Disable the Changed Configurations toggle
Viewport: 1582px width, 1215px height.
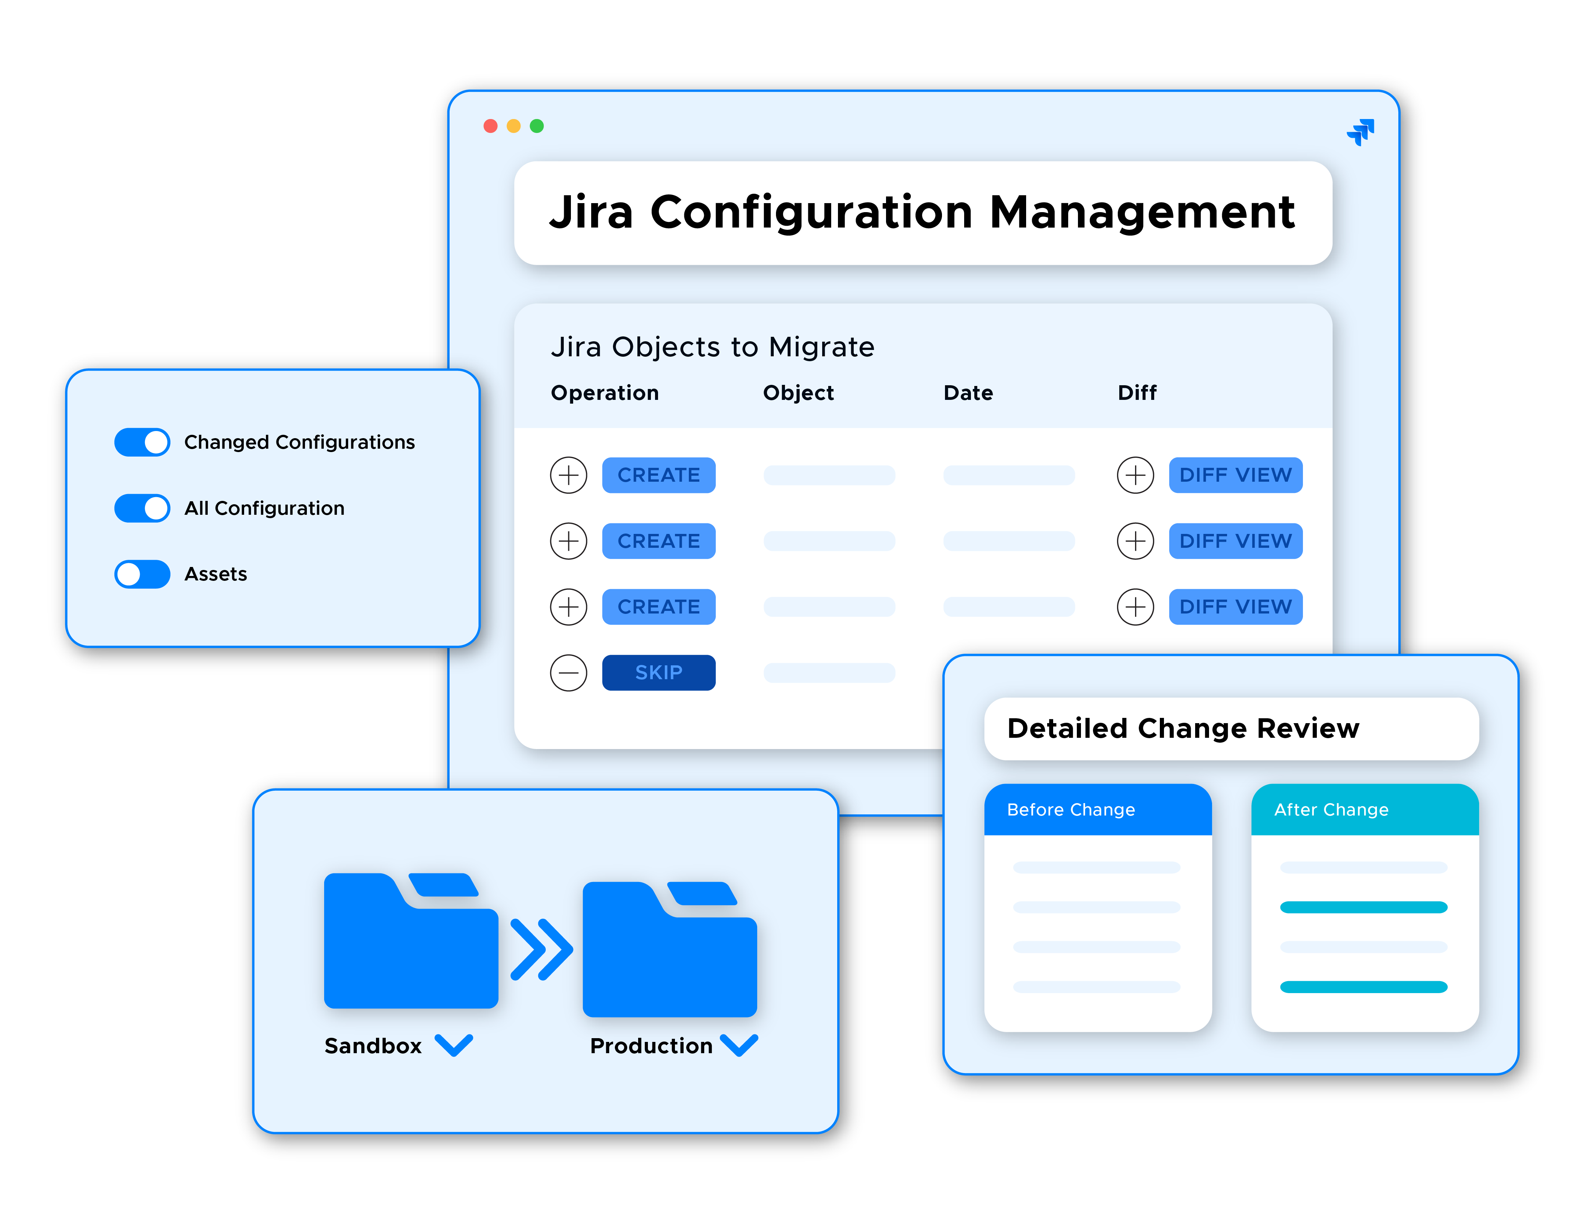142,442
